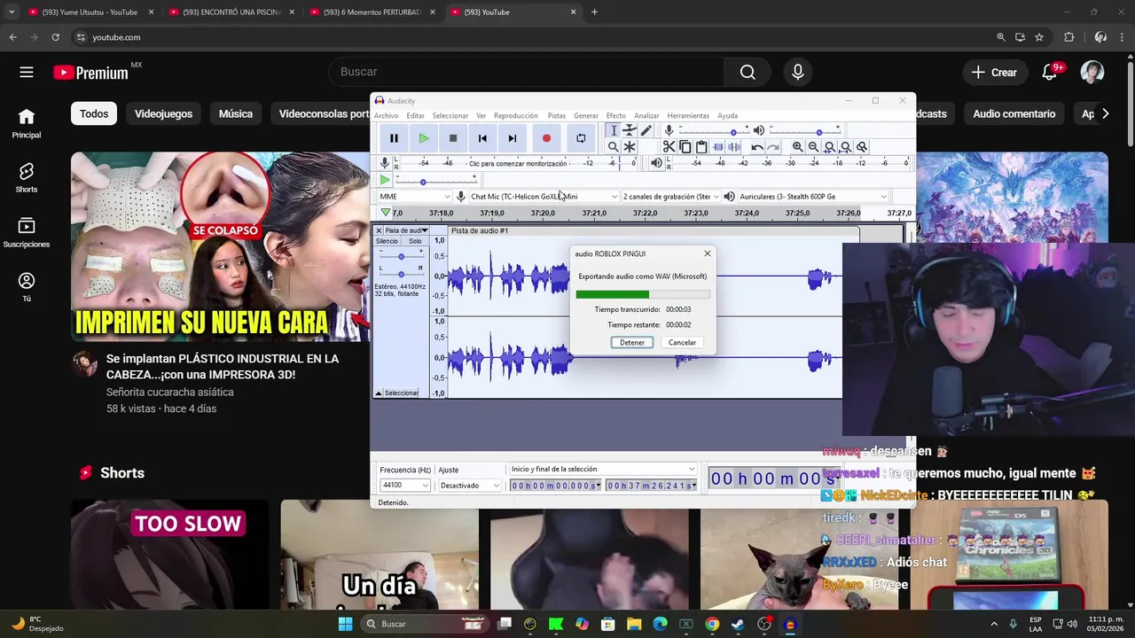Click the Cut scissors icon
The width and height of the screenshot is (1135, 638).
click(x=669, y=147)
